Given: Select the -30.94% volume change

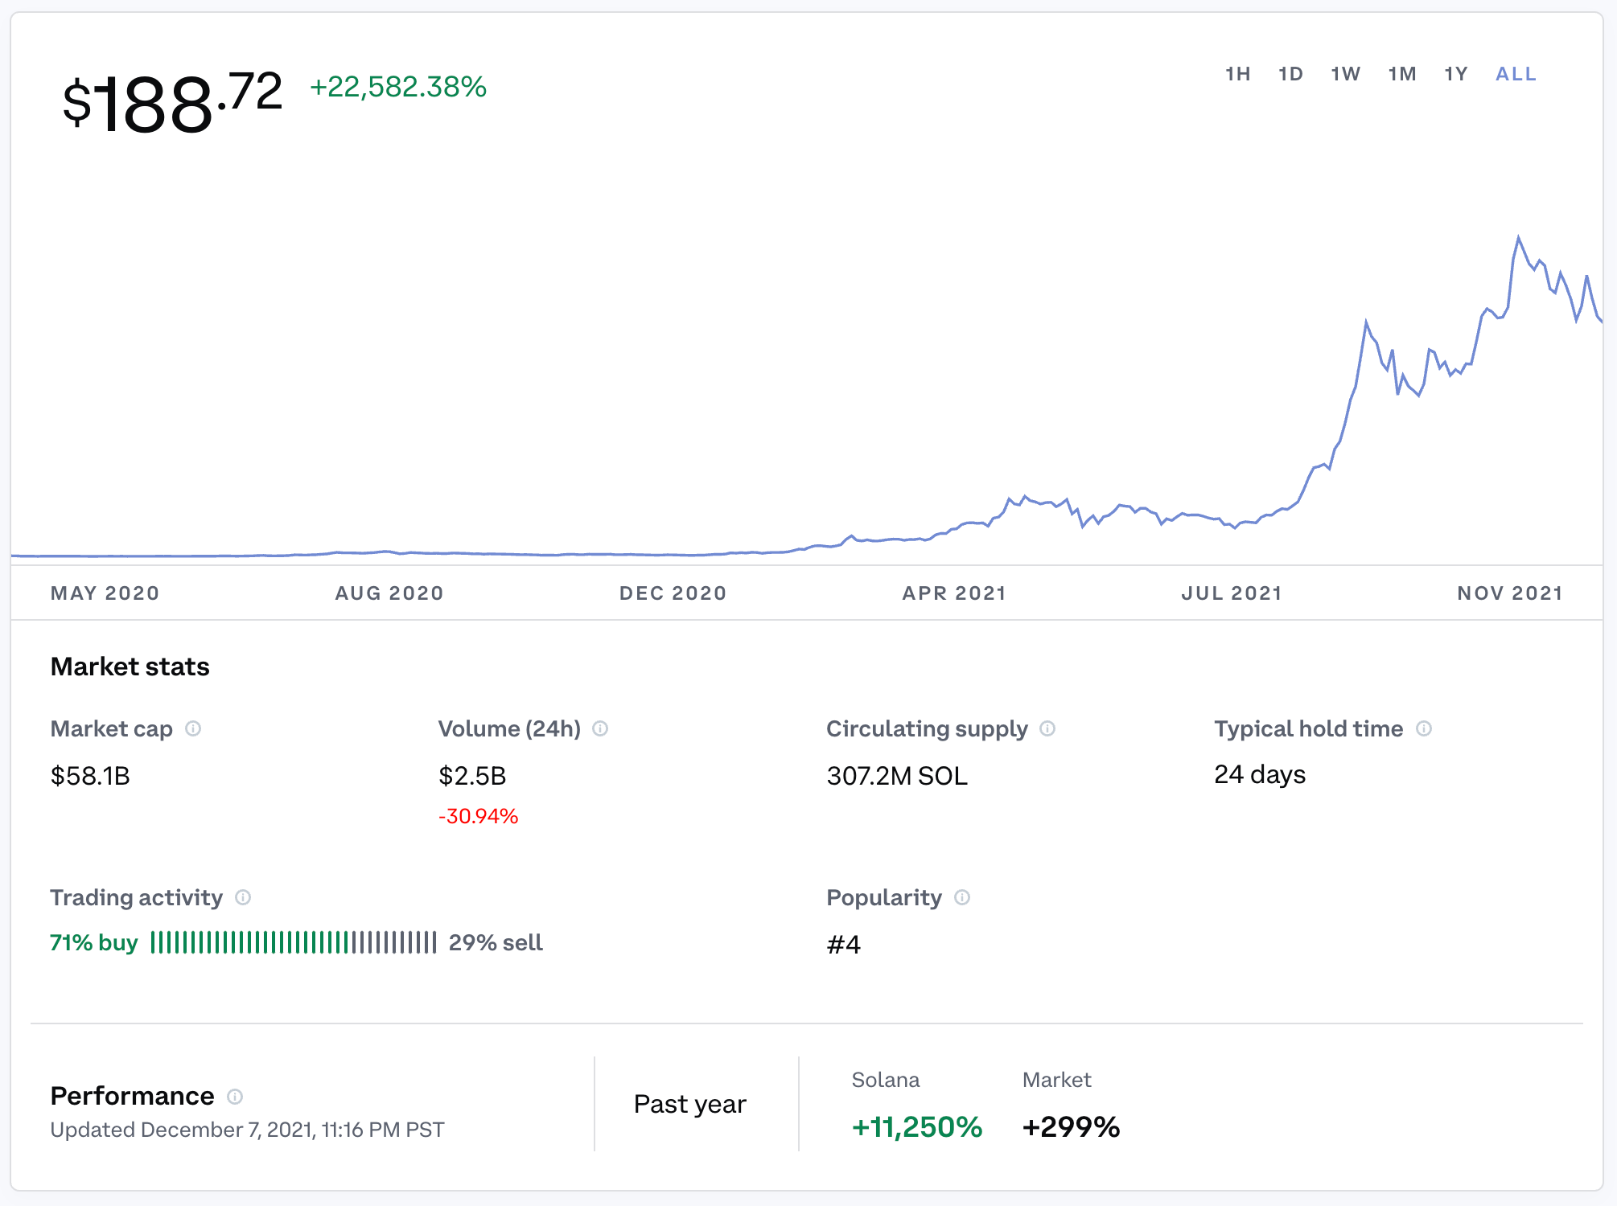Looking at the screenshot, I should (x=478, y=816).
